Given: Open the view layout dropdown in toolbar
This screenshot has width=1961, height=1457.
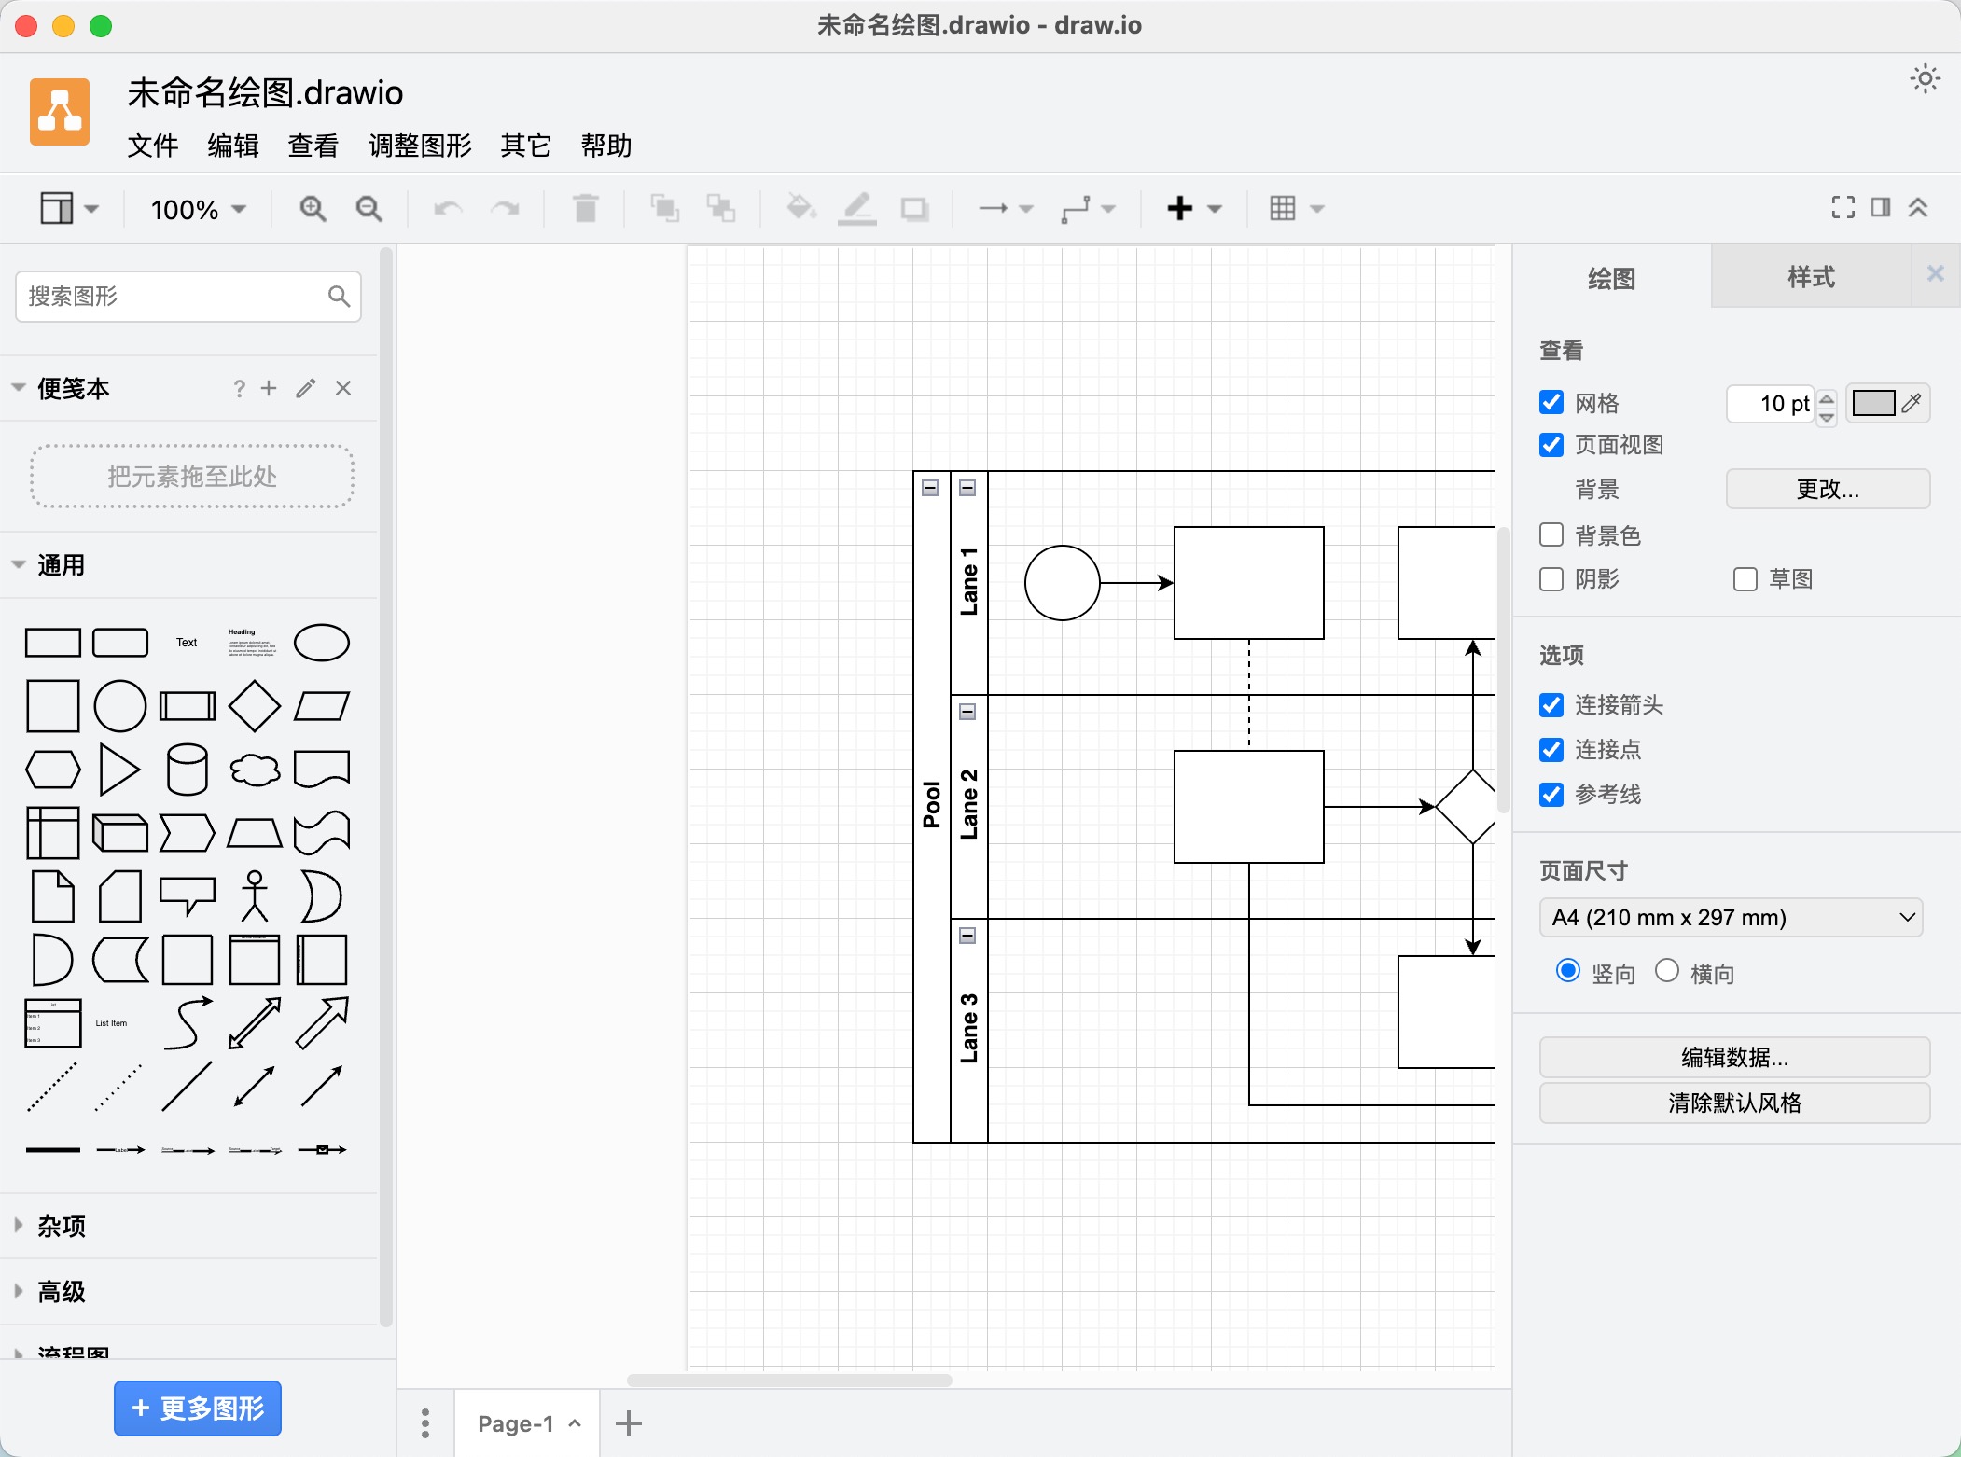Looking at the screenshot, I should (69, 208).
